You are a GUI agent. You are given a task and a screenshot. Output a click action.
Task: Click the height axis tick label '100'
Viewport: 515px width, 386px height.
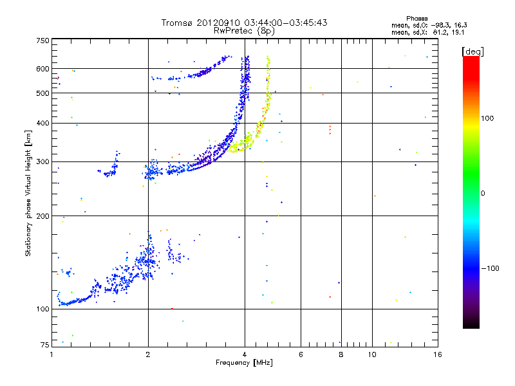coord(42,309)
